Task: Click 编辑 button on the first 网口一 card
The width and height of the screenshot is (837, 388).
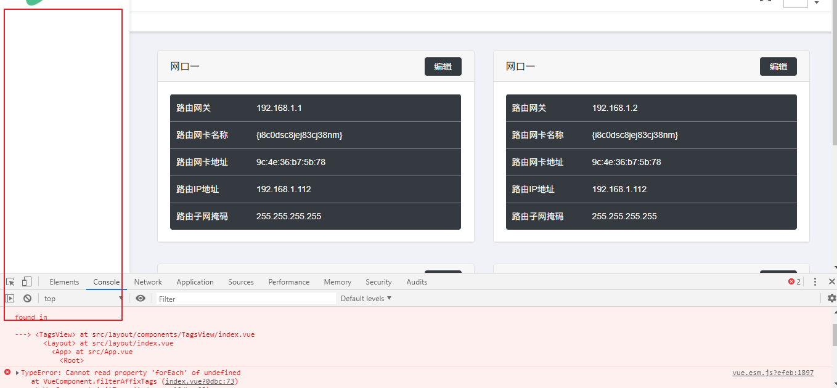Action: (x=443, y=66)
